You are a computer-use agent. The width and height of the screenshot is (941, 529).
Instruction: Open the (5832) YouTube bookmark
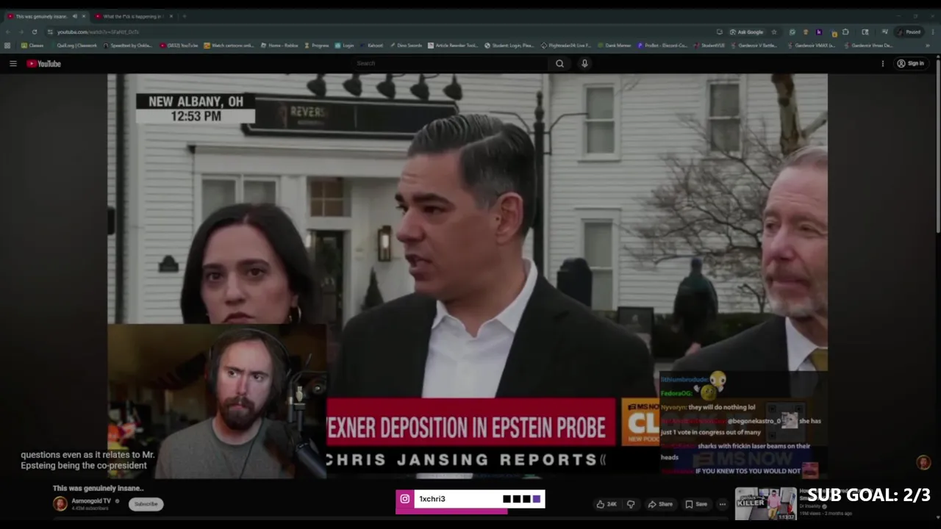coord(179,46)
